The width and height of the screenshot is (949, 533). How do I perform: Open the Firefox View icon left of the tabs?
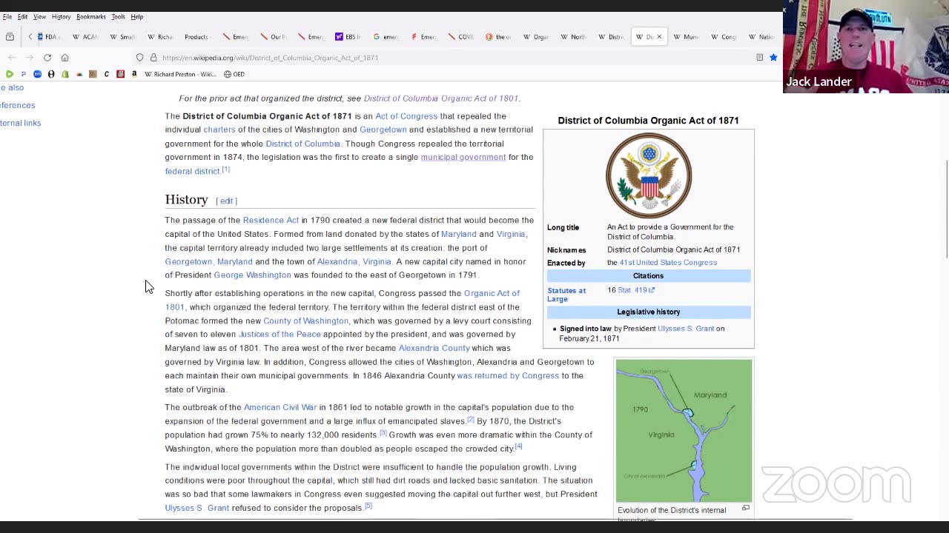[x=10, y=37]
